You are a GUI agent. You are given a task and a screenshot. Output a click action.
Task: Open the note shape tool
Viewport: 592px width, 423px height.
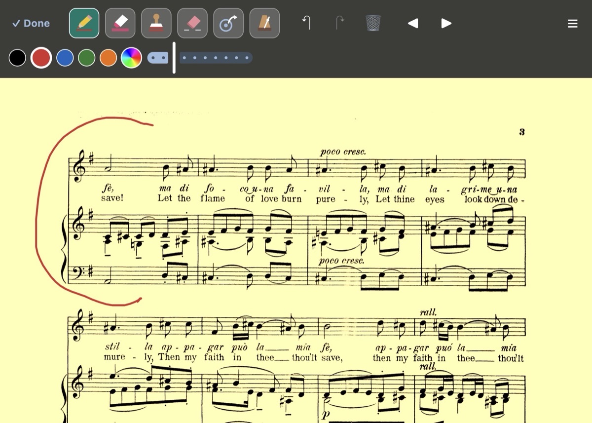228,23
